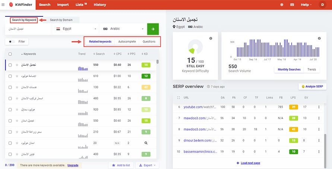Open the Export dropdown
The image size is (332, 169).
[x=147, y=165]
